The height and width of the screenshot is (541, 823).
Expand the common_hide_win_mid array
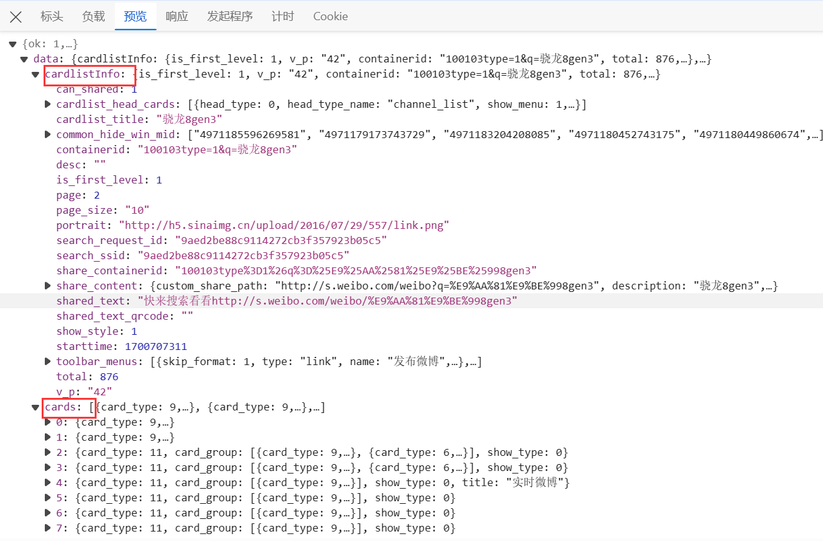[47, 134]
